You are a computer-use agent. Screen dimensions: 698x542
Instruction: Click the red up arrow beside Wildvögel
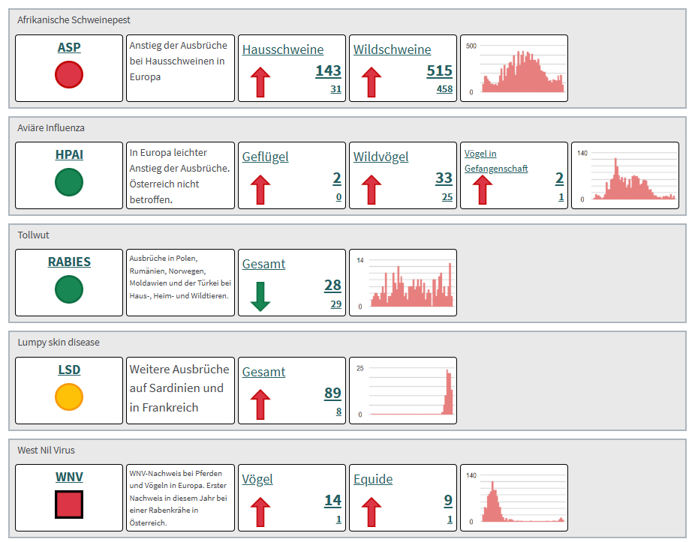click(x=371, y=189)
